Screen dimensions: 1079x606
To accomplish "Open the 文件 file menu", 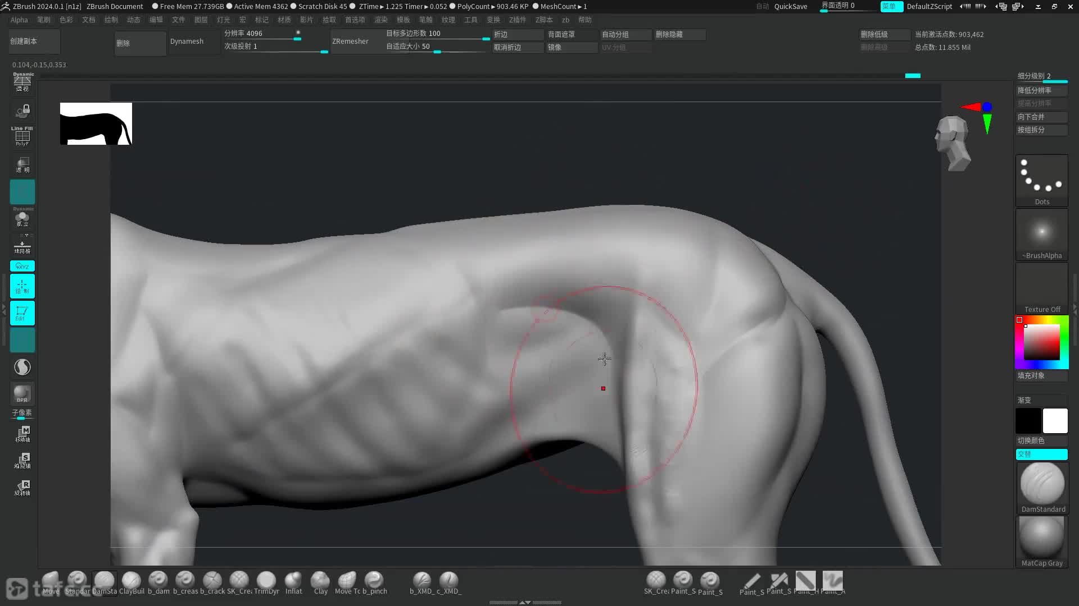I will click(179, 20).
